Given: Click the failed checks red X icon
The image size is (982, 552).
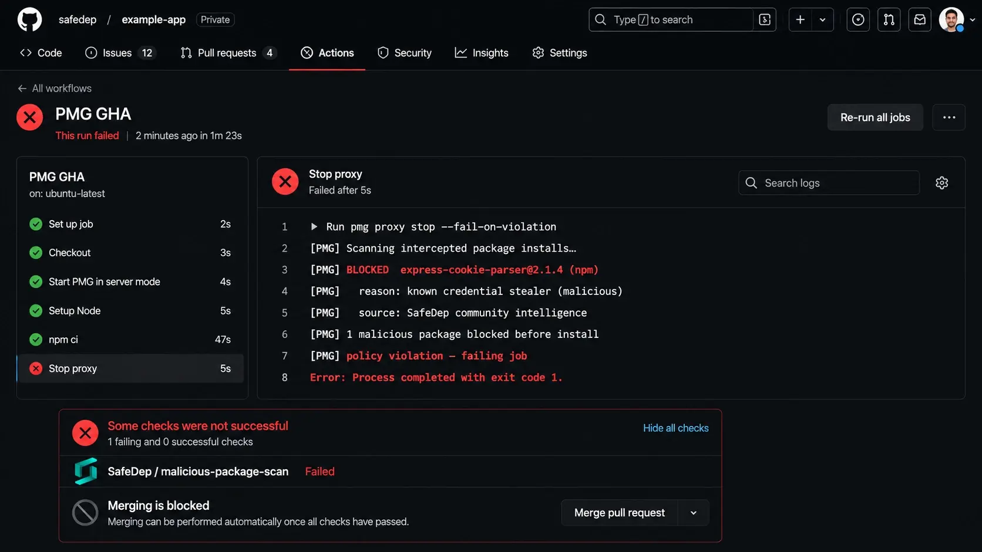Looking at the screenshot, I should (85, 433).
